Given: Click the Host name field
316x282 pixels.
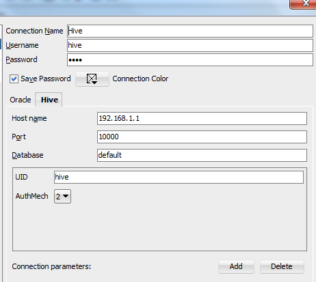Looking at the screenshot, I should [x=202, y=118].
